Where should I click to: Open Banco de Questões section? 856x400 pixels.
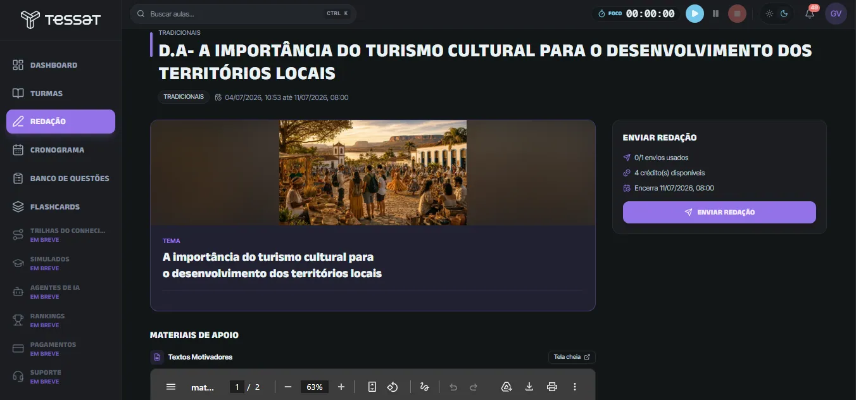(x=61, y=178)
